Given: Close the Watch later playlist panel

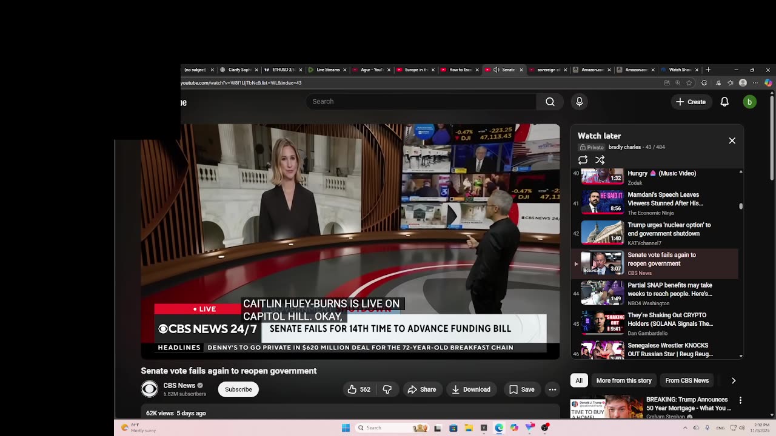Looking at the screenshot, I should coord(732,140).
